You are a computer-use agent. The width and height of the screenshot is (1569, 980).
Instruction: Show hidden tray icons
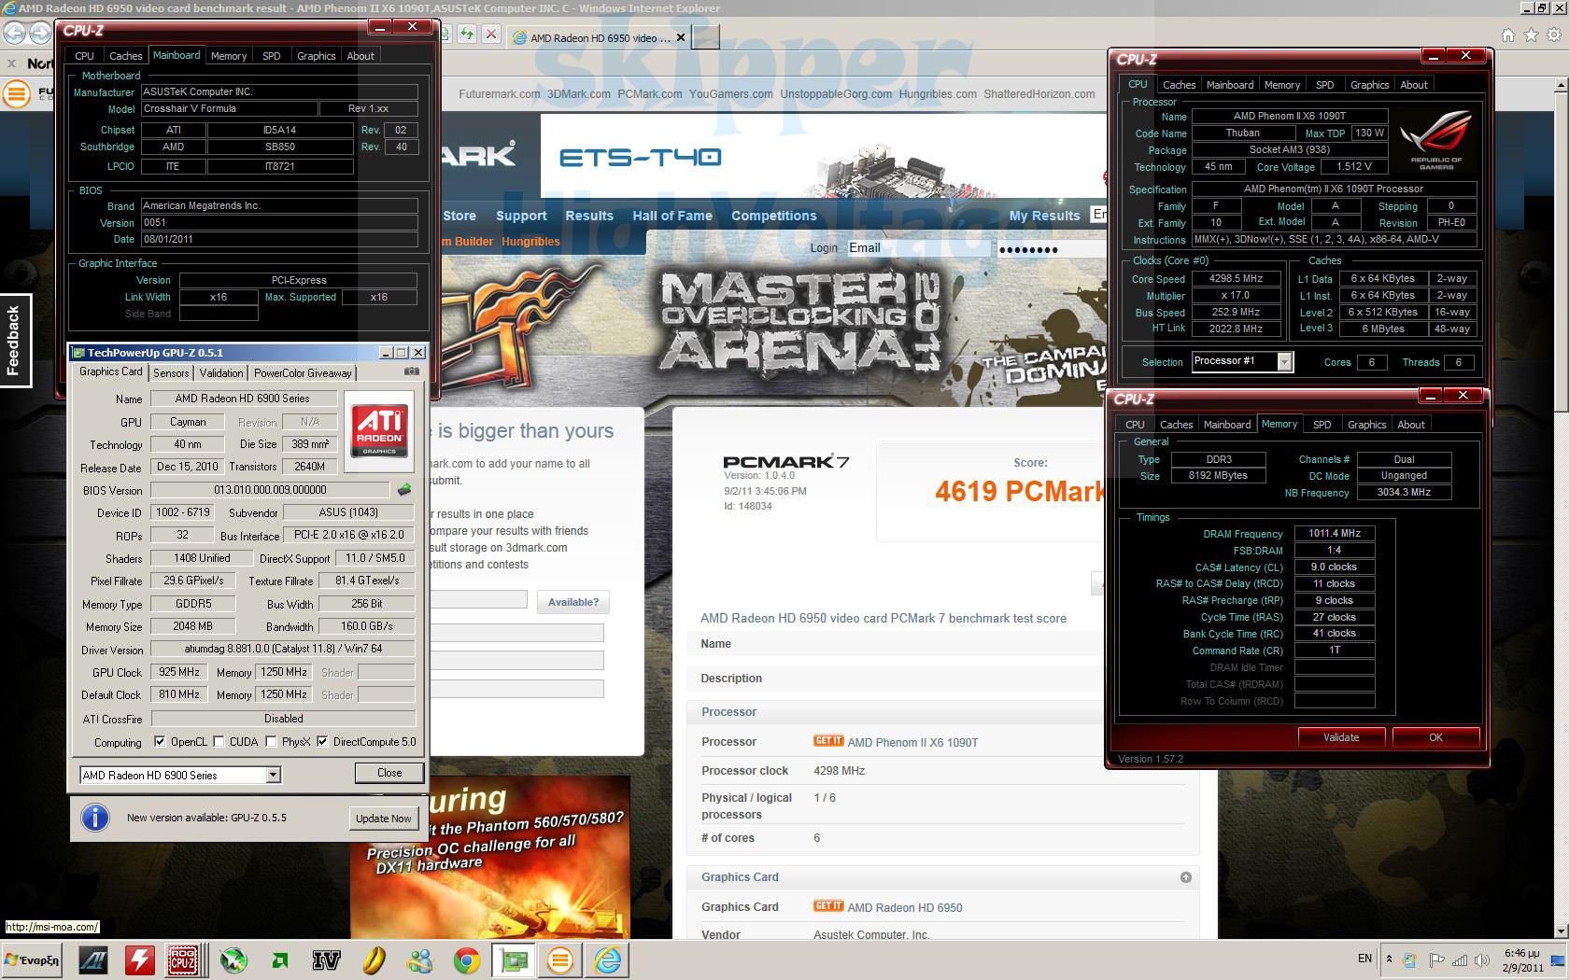1389,959
